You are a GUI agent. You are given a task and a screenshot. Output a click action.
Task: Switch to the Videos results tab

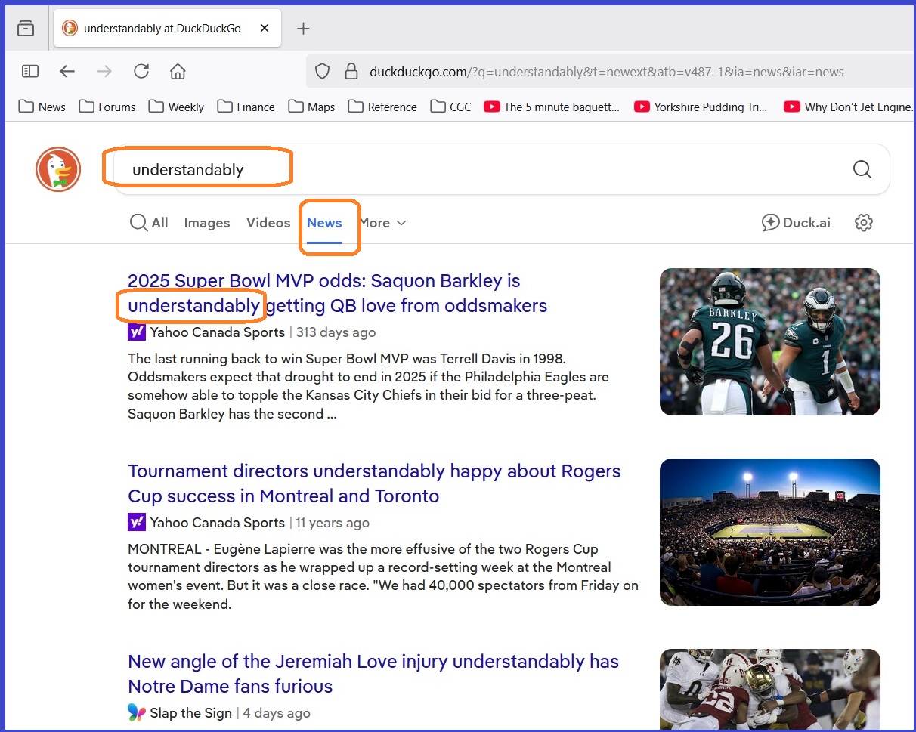(268, 223)
